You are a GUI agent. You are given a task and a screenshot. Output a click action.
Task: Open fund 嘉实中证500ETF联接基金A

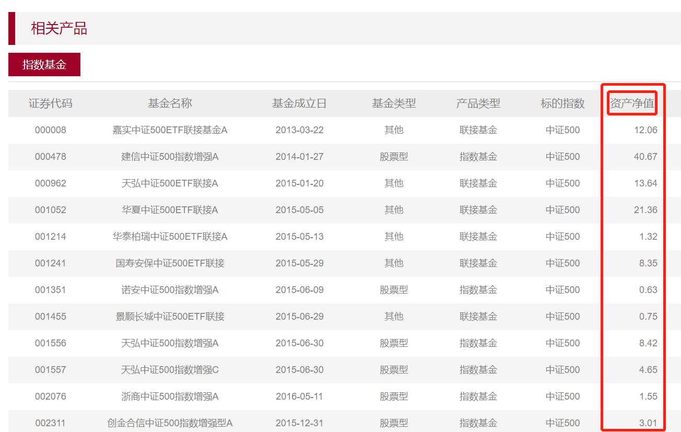170,130
